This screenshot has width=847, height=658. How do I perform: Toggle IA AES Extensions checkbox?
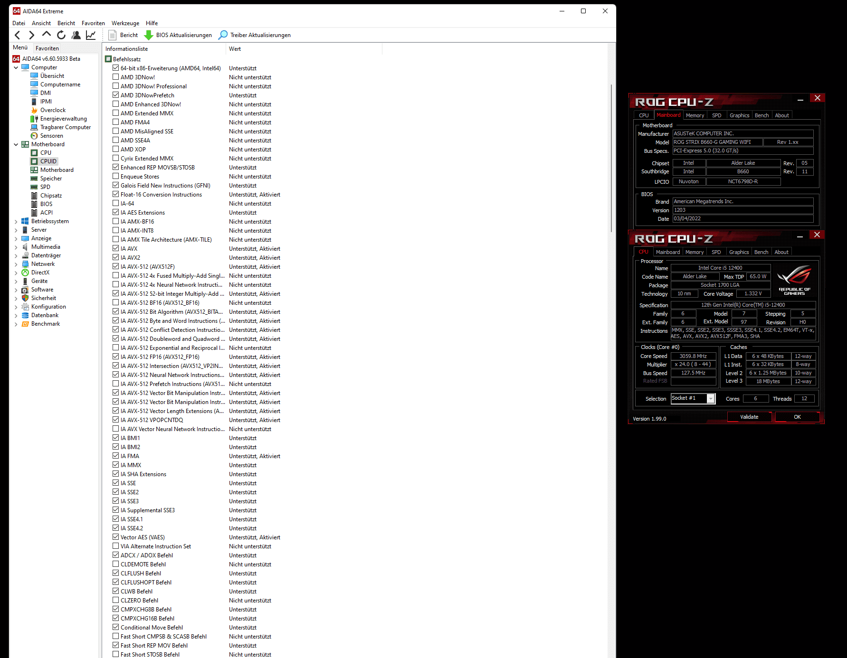click(115, 212)
